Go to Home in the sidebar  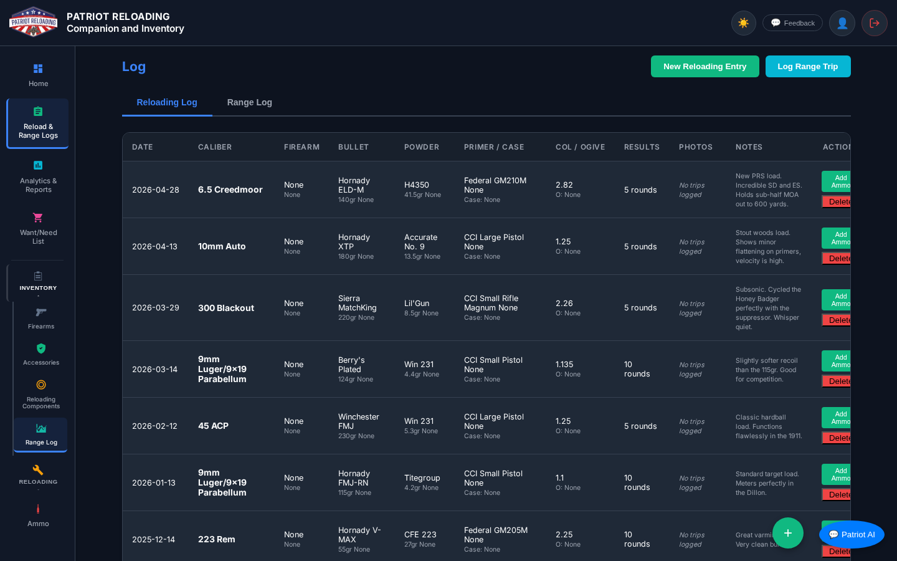pyautogui.click(x=38, y=75)
